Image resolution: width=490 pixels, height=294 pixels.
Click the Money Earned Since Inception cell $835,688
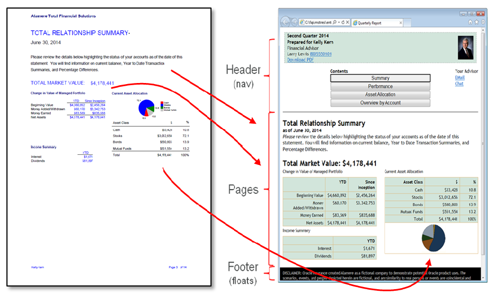click(363, 215)
